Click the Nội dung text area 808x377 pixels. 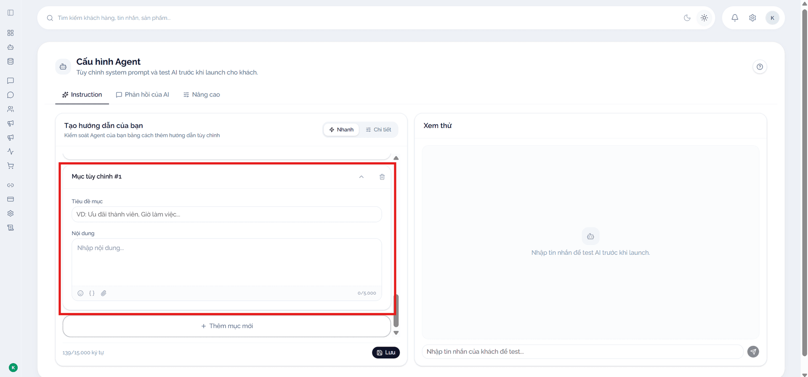click(x=227, y=263)
